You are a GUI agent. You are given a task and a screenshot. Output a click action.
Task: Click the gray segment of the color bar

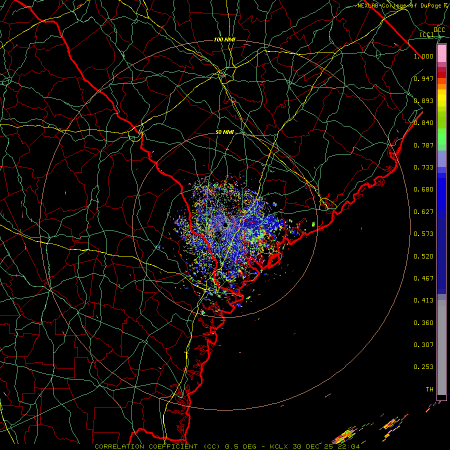click(x=441, y=347)
